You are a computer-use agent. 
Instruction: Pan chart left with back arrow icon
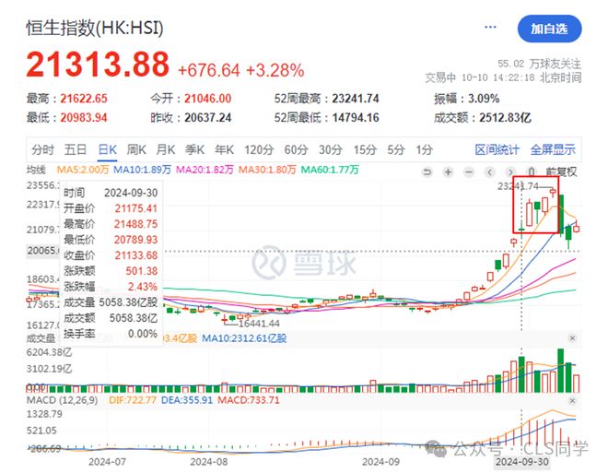490,171
